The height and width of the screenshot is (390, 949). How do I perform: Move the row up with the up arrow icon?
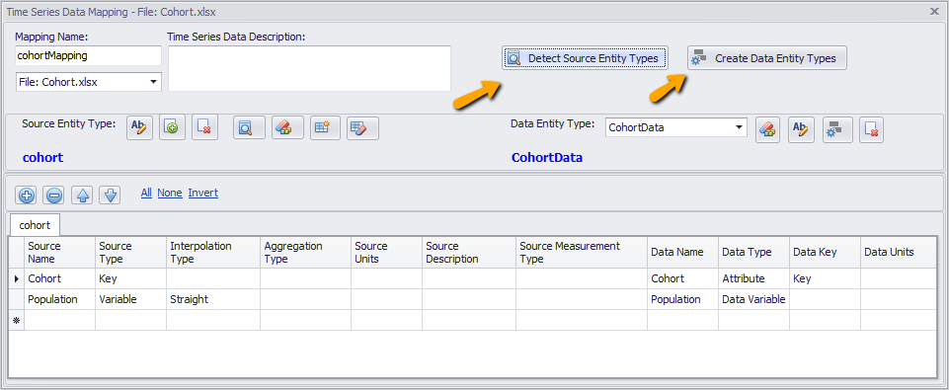click(82, 195)
